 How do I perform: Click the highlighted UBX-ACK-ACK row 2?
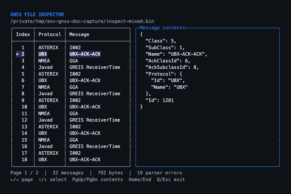(71, 54)
